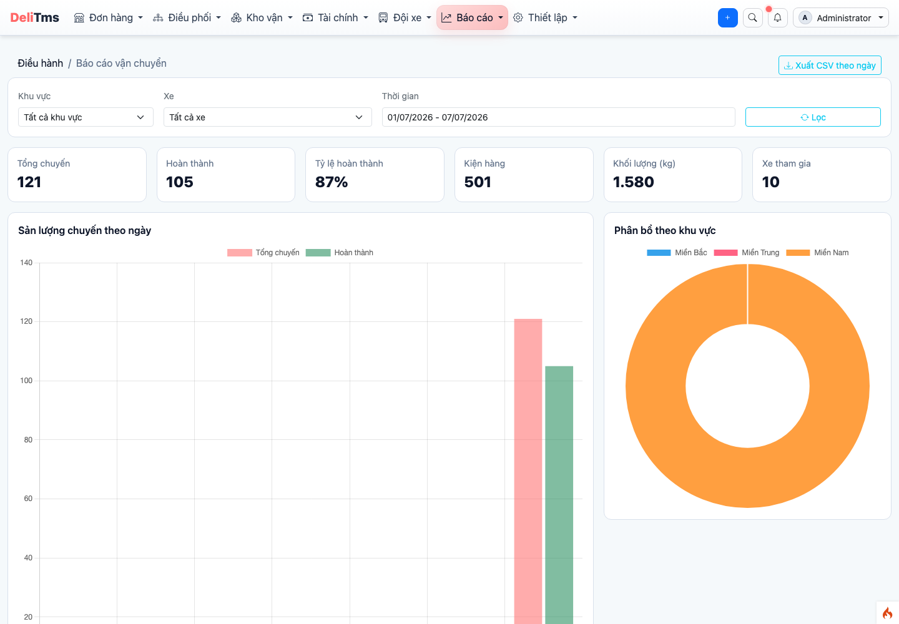Click the bus icon beside Đội xe

point(383,17)
